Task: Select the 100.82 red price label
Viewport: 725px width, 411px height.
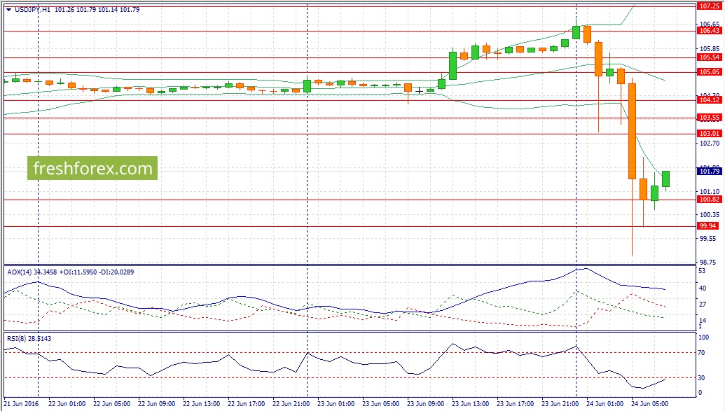Action: click(710, 200)
